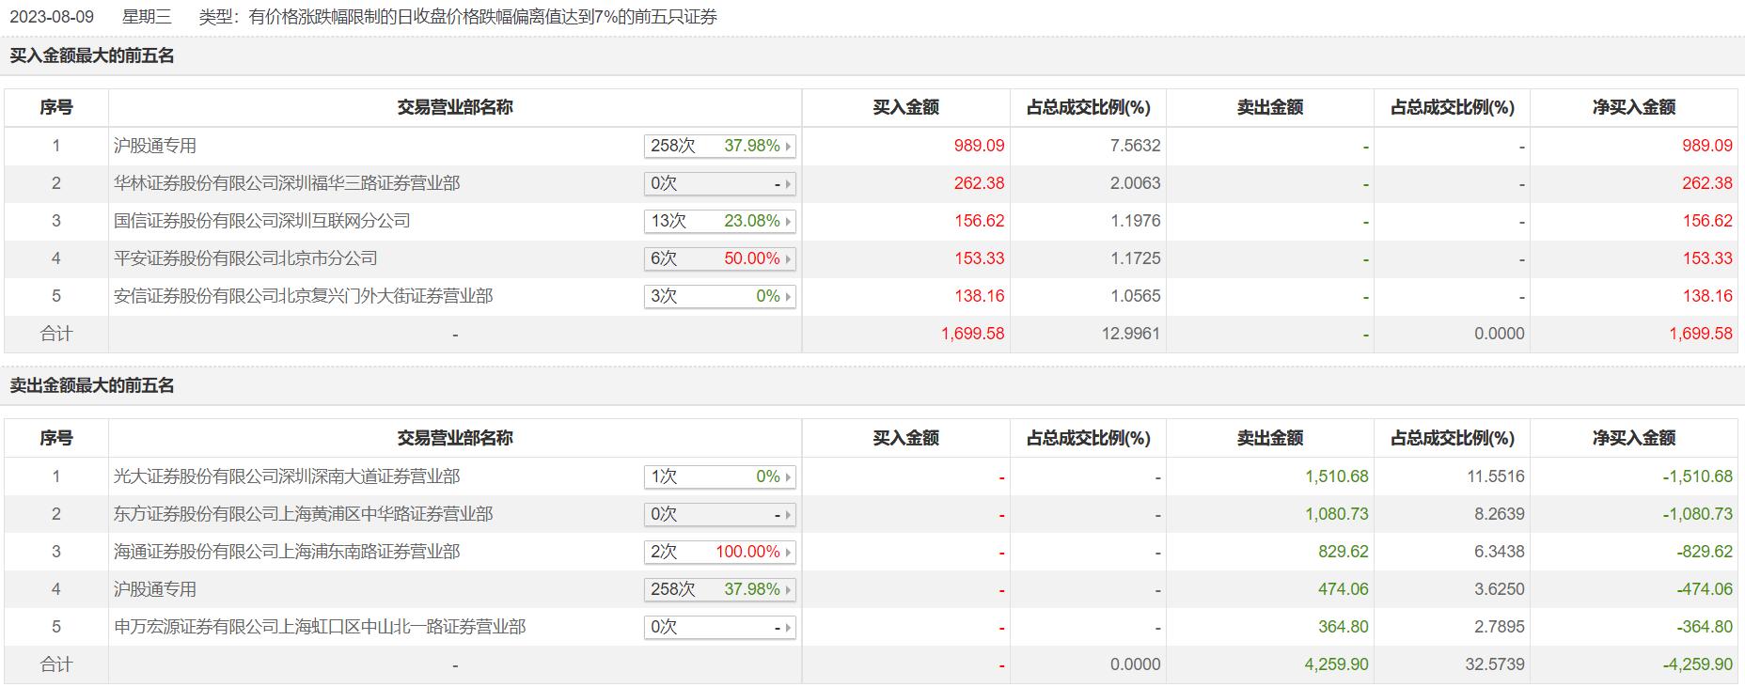Image resolution: width=1745 pixels, height=687 pixels.
Task: Select total ratio 12.9961
Action: (x=1130, y=334)
